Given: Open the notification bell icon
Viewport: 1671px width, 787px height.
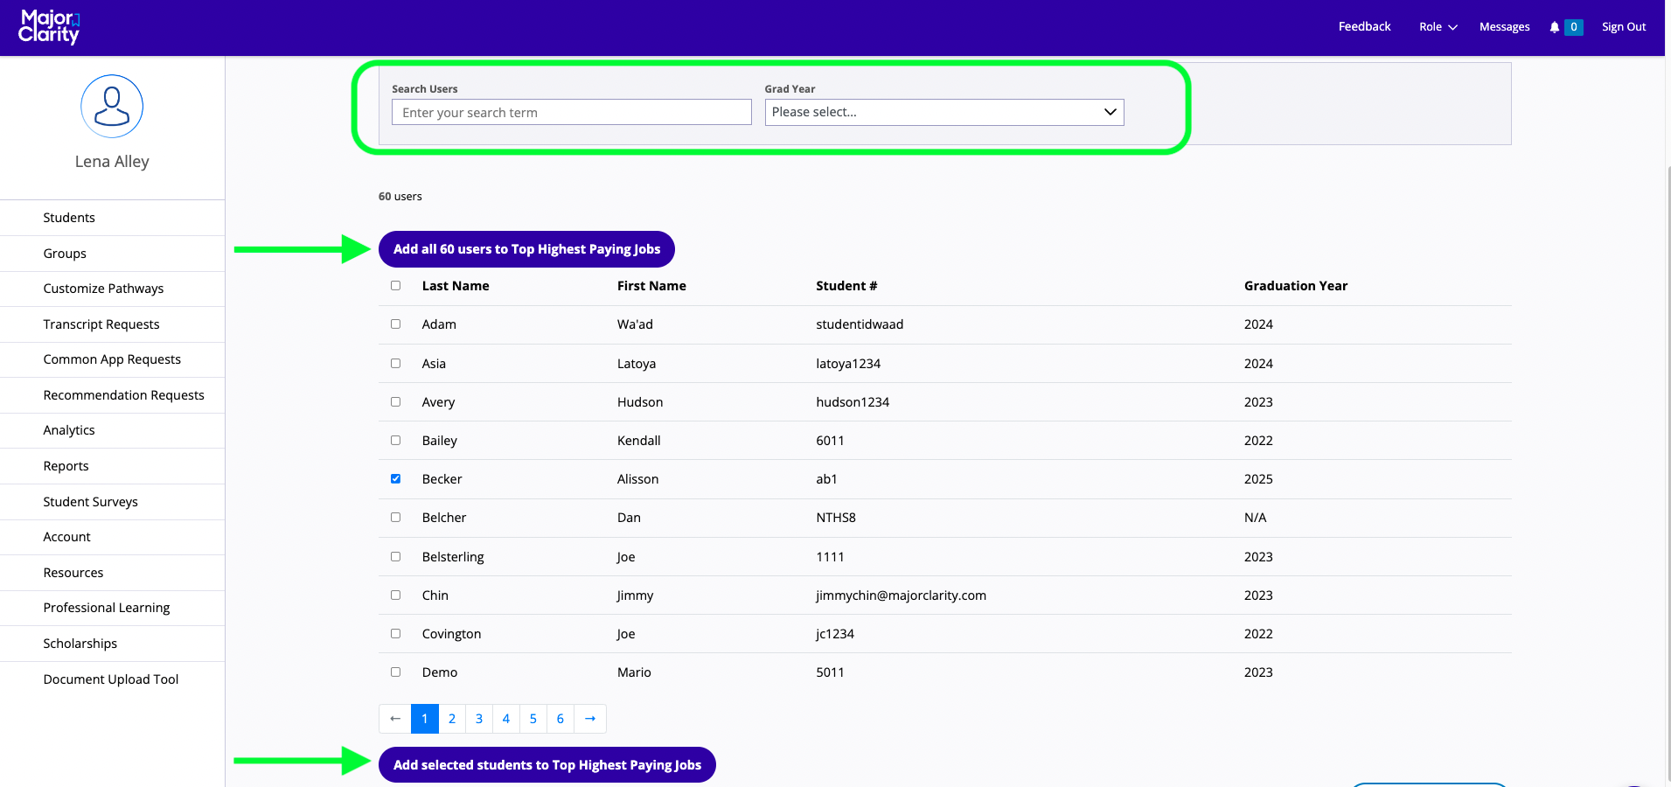Looking at the screenshot, I should [1554, 27].
